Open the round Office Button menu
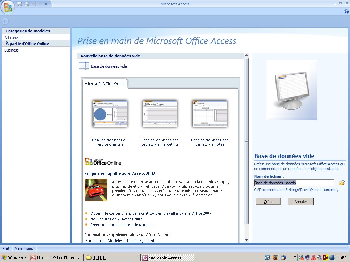The width and height of the screenshot is (350, 262). 8,7
